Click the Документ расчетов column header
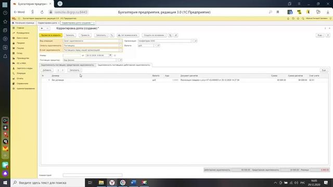Viewport: 333px width, 187px height. pos(189,76)
